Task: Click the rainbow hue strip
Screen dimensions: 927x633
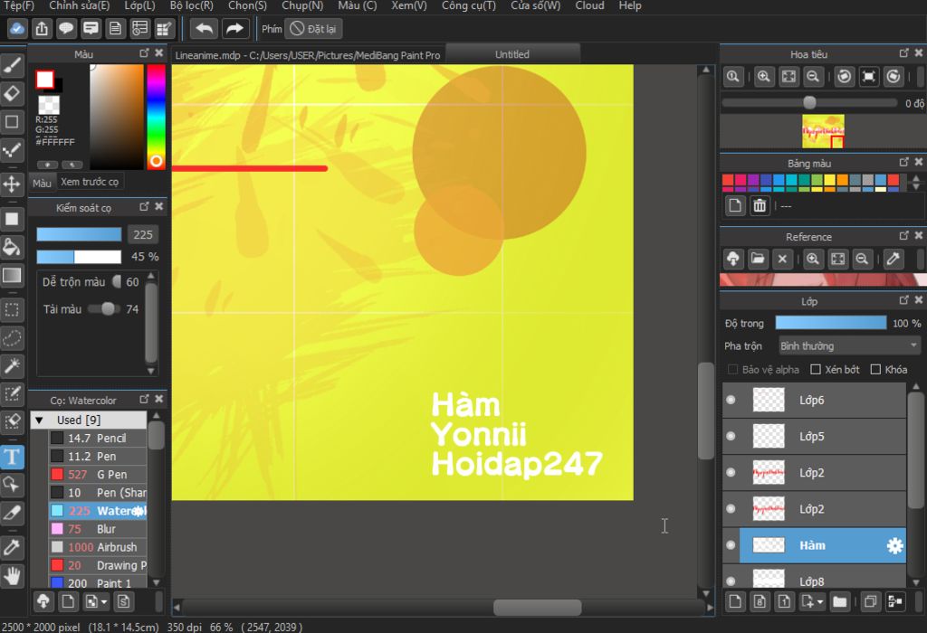Action: coord(156,117)
